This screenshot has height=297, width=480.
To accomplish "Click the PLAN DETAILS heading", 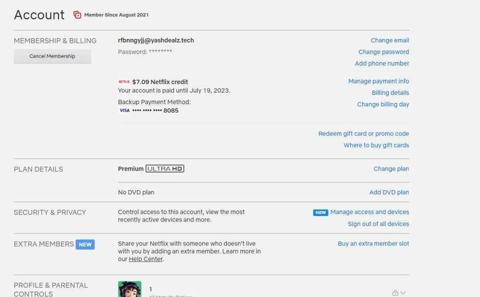I will pos(38,169).
